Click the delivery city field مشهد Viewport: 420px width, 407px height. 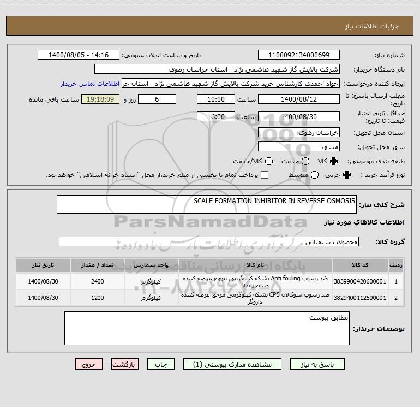click(x=299, y=146)
